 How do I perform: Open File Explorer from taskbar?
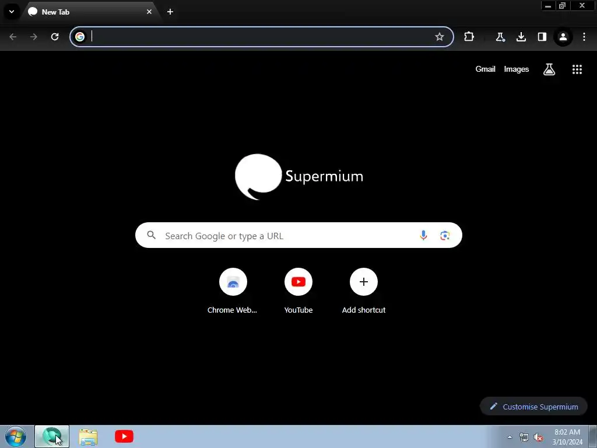tap(88, 436)
